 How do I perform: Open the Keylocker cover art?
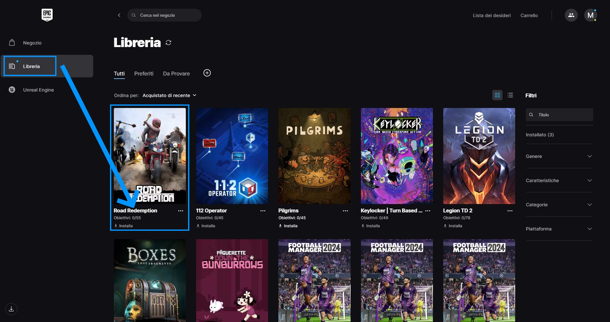[397, 156]
